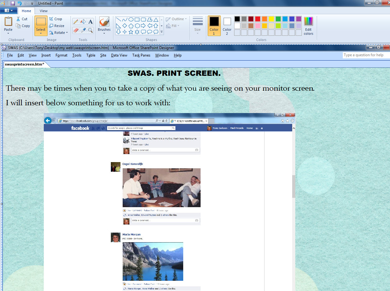Viewport: 390px width, 291px height.
Task: Choose the Right arrow shape
Action: (143, 26)
